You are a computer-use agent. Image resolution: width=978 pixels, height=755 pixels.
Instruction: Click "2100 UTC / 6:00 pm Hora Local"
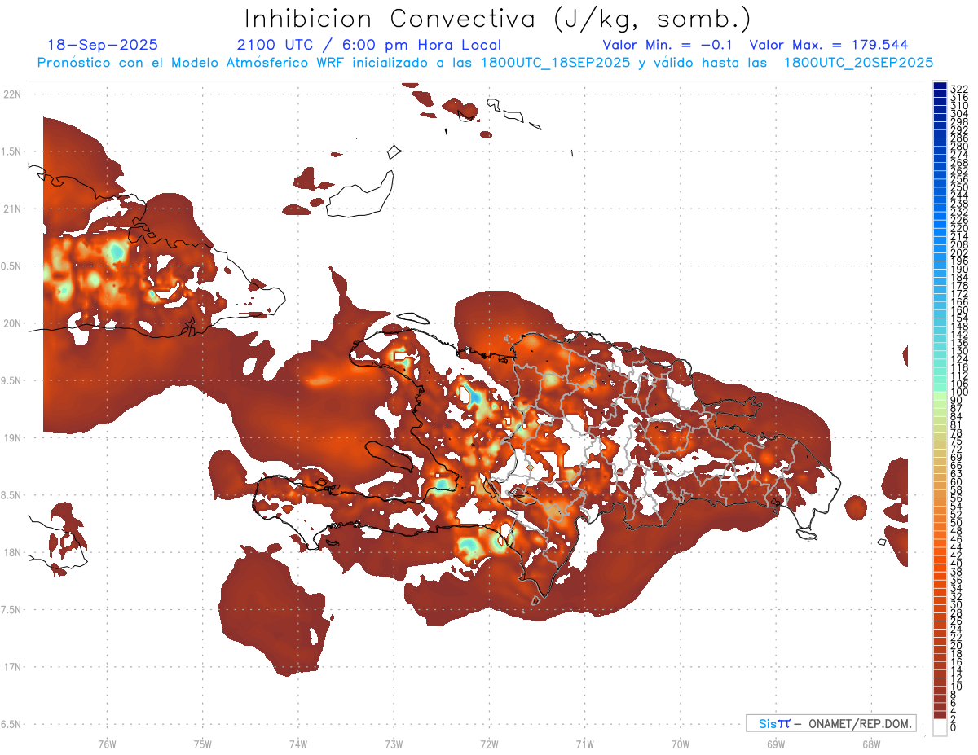click(369, 46)
